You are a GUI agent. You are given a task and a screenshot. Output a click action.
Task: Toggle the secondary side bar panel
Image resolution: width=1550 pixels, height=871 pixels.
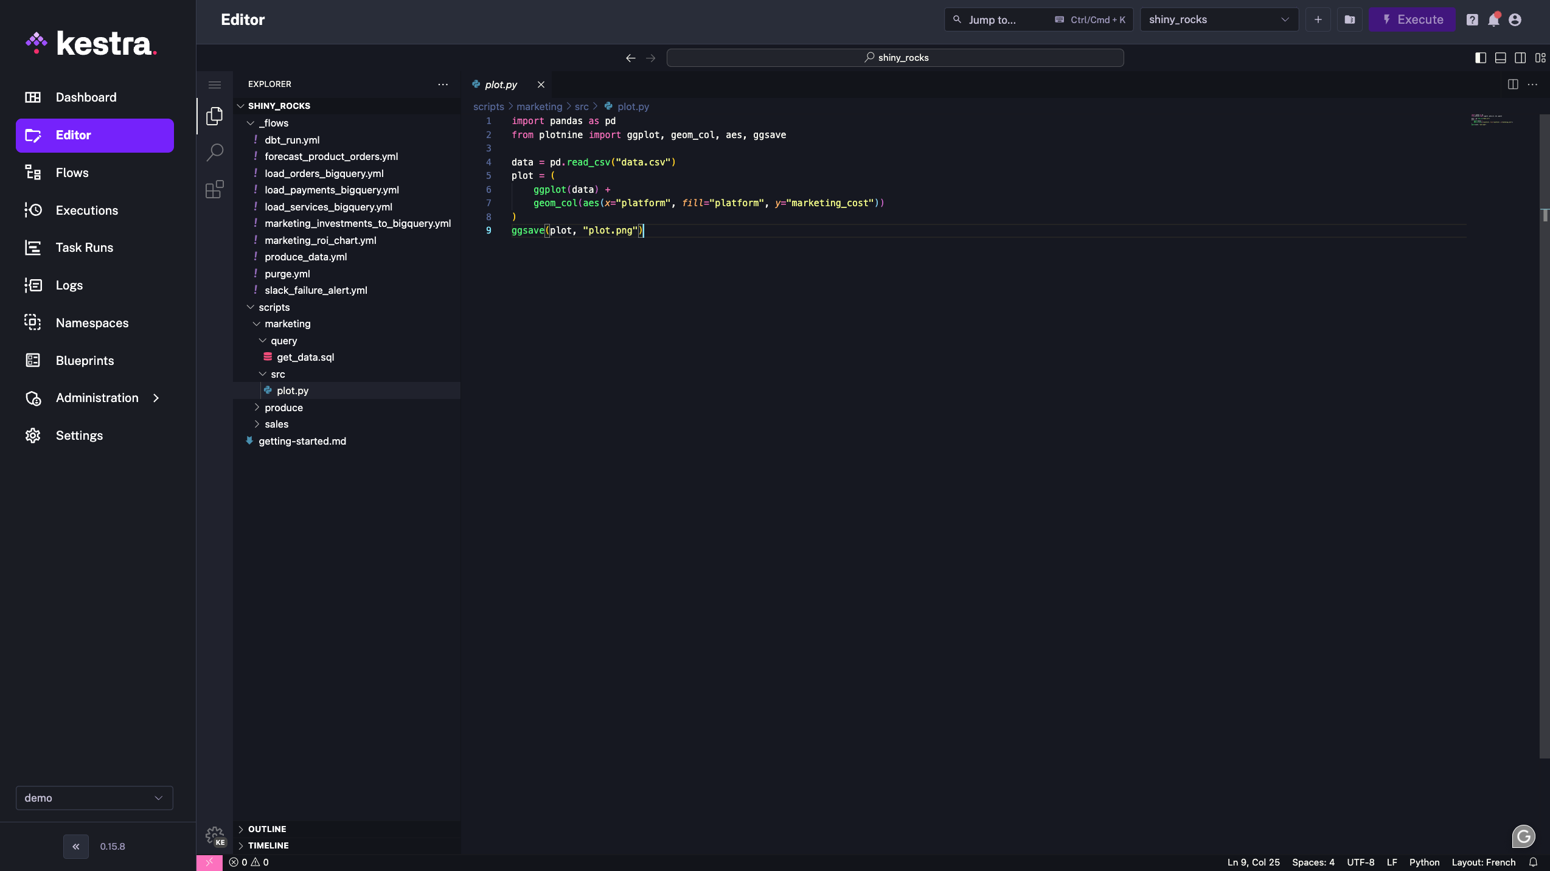pyautogui.click(x=1521, y=58)
